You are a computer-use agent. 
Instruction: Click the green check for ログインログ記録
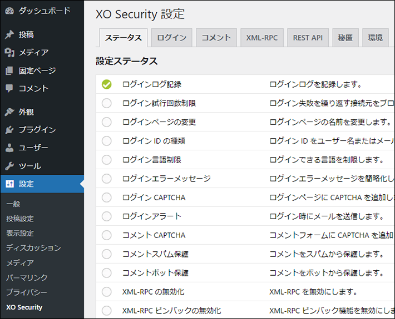[x=107, y=84]
